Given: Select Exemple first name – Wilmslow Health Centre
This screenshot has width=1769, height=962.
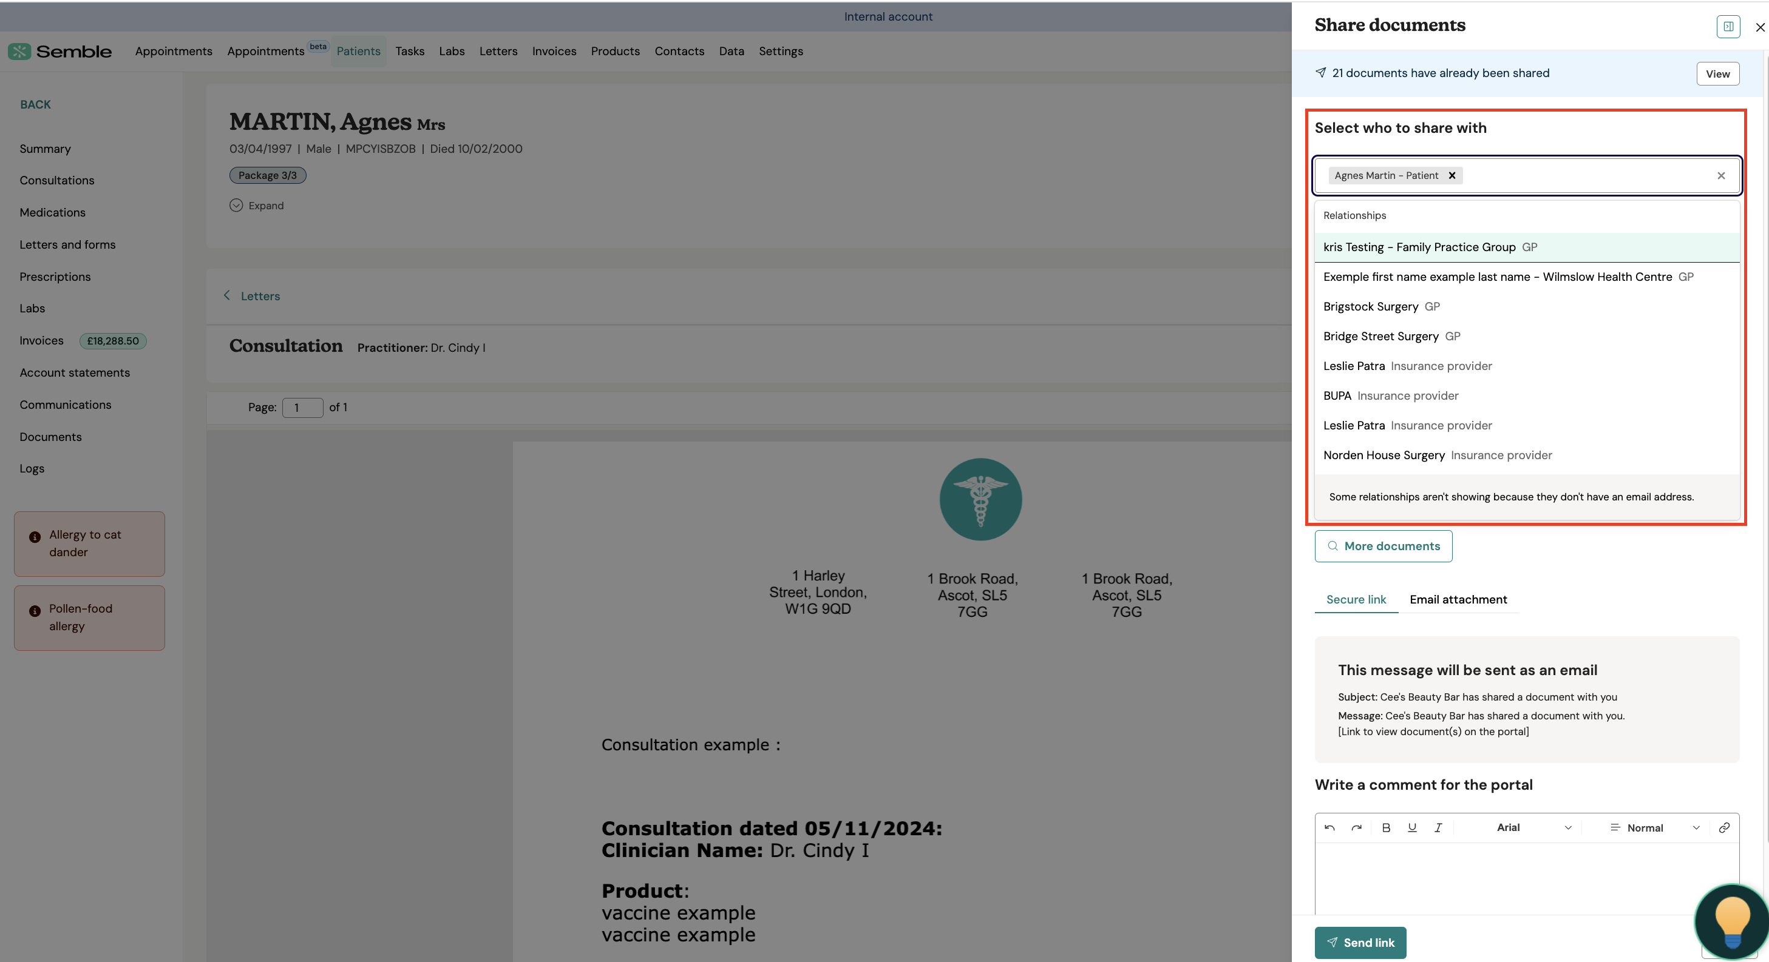Looking at the screenshot, I should (1527, 277).
